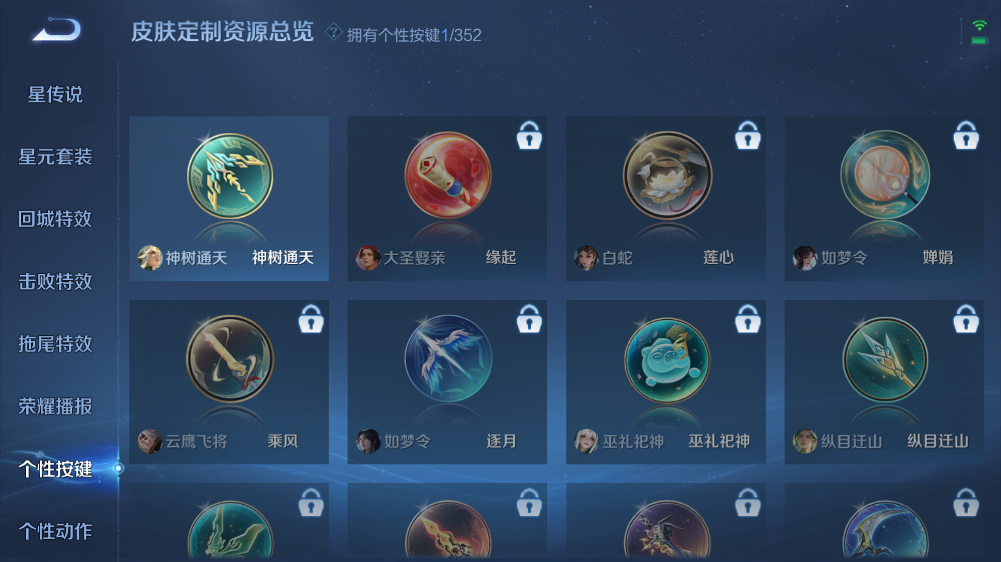Screen dimensions: 1001x562
Task: Switch to the 星元套装 tab
Action: [x=55, y=156]
